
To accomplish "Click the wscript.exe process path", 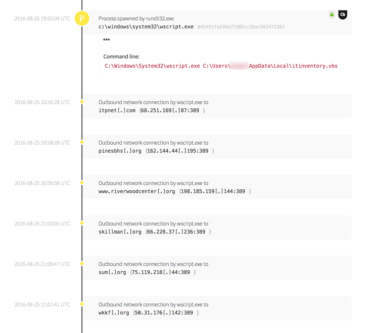I will coord(146,27).
